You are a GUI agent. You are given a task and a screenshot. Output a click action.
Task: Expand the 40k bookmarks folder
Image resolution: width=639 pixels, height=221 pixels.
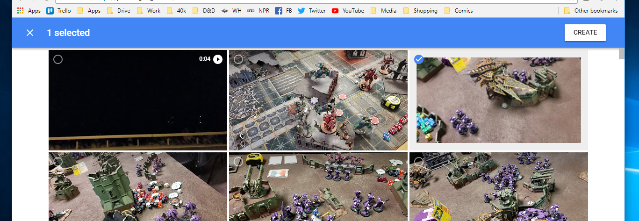pyautogui.click(x=176, y=11)
